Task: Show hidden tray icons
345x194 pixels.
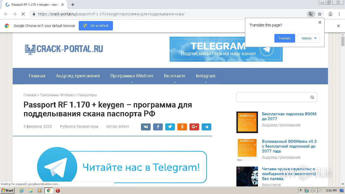Action: coord(301,190)
